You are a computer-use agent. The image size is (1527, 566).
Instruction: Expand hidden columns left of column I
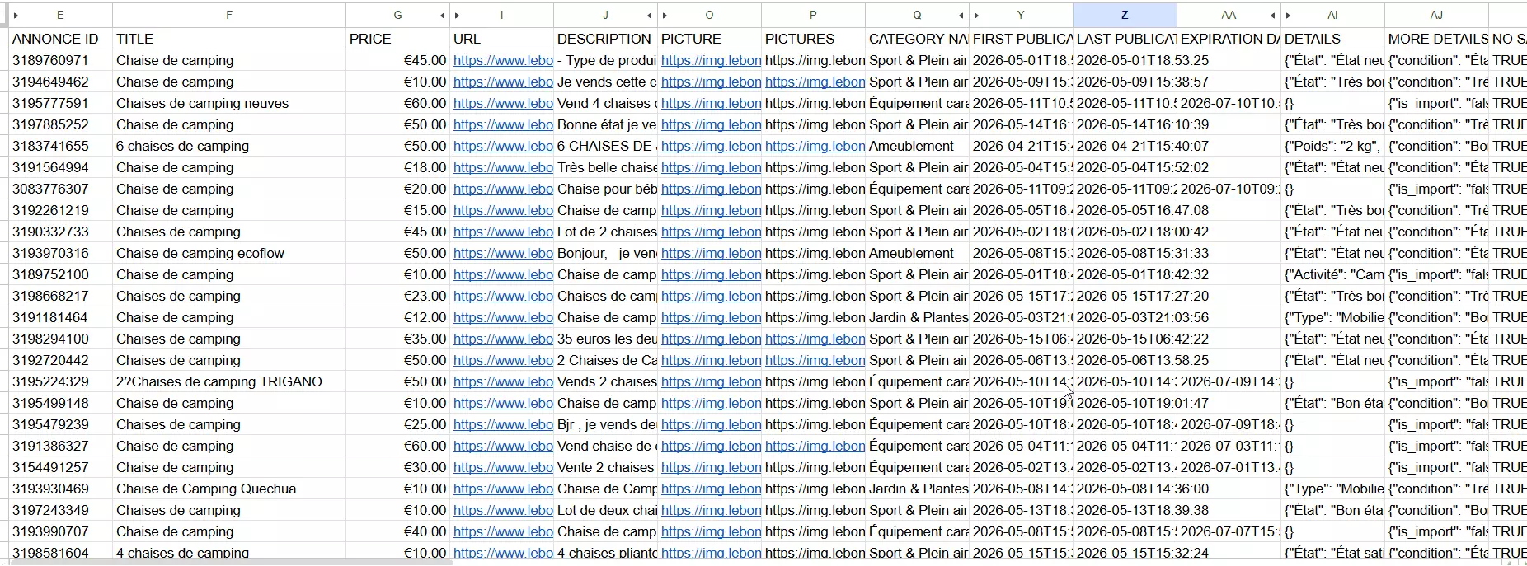coord(457,16)
